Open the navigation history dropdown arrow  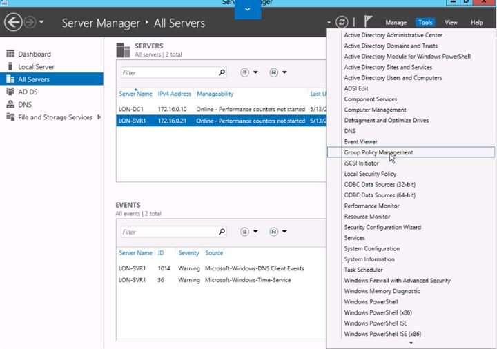pos(42,23)
